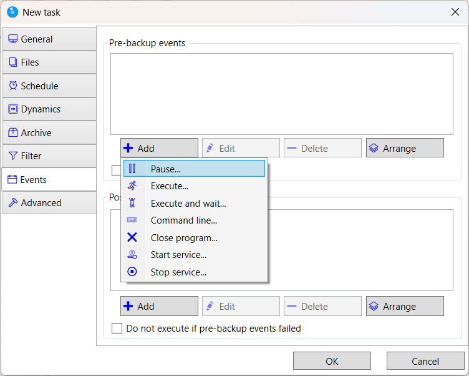469x376 pixels.
Task: Click the running figure Execute icon
Action: [x=132, y=186]
